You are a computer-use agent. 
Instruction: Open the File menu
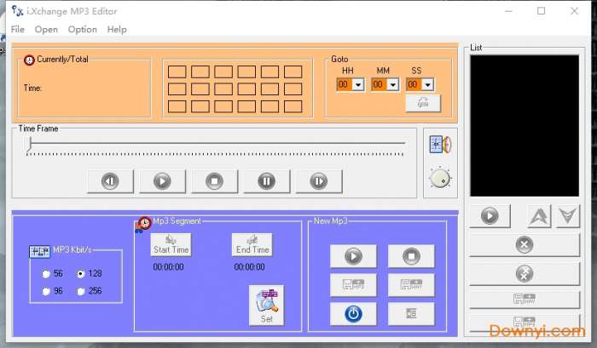[x=18, y=29]
